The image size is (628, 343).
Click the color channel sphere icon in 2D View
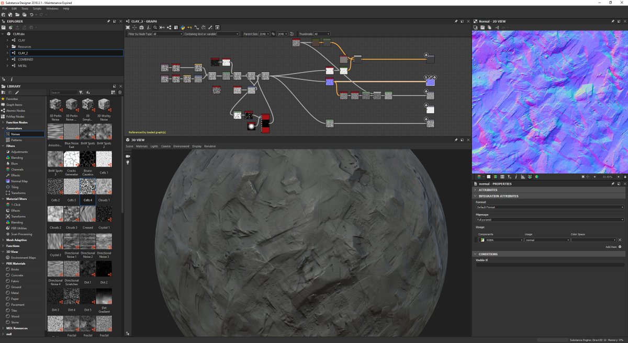[x=536, y=177]
